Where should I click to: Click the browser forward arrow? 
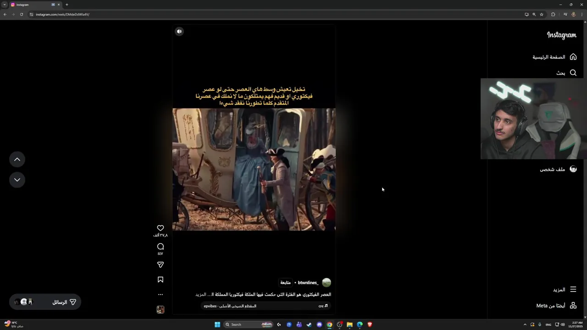(13, 14)
